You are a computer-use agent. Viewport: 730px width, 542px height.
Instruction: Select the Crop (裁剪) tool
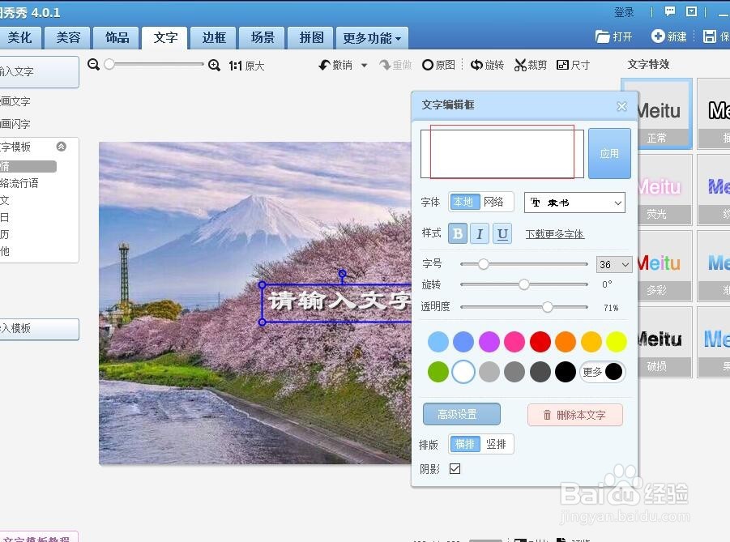point(530,65)
